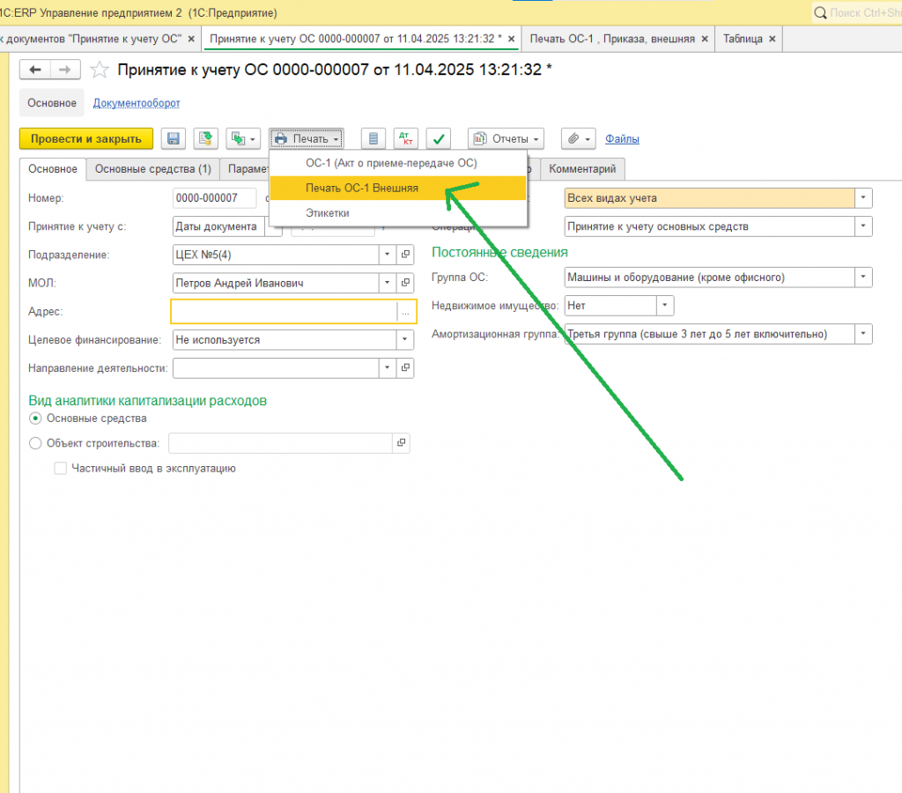Click the Печать printer button
Viewport: 902px width, 793px height.
point(307,138)
